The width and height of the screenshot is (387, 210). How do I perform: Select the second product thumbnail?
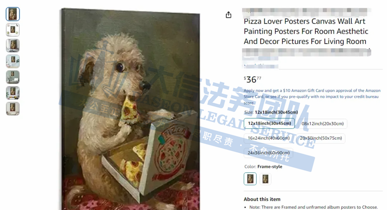[x=13, y=30]
